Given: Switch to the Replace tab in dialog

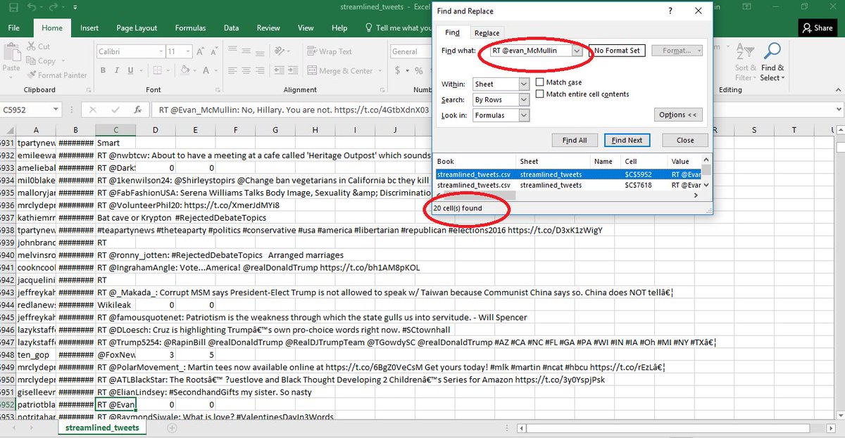Looking at the screenshot, I should coord(487,33).
